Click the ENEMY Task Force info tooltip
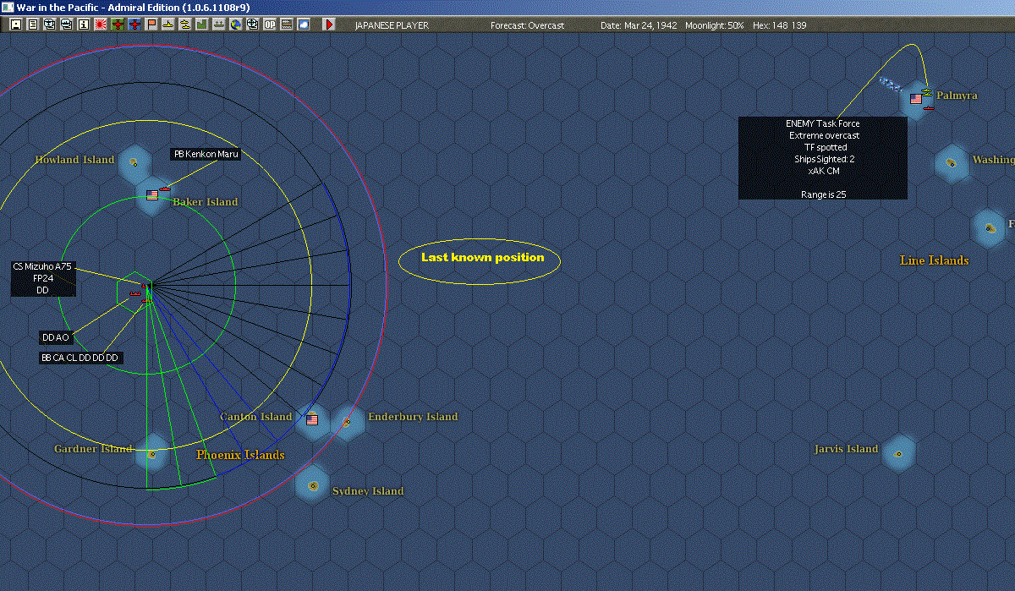1015x591 pixels. click(x=823, y=158)
